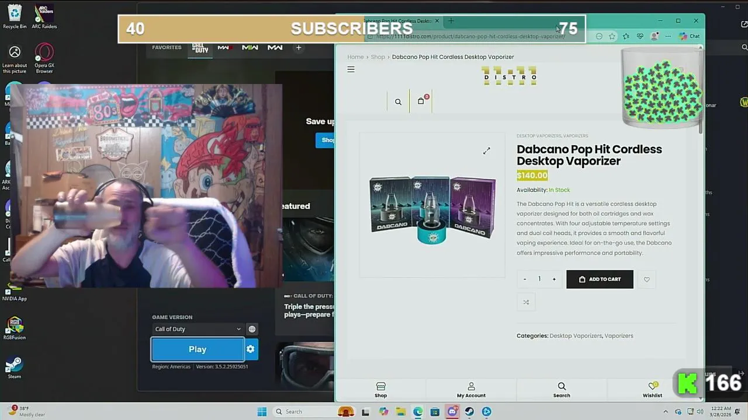Open the Opera GX Browser desktop shortcut
The width and height of the screenshot is (748, 420).
pos(44,59)
